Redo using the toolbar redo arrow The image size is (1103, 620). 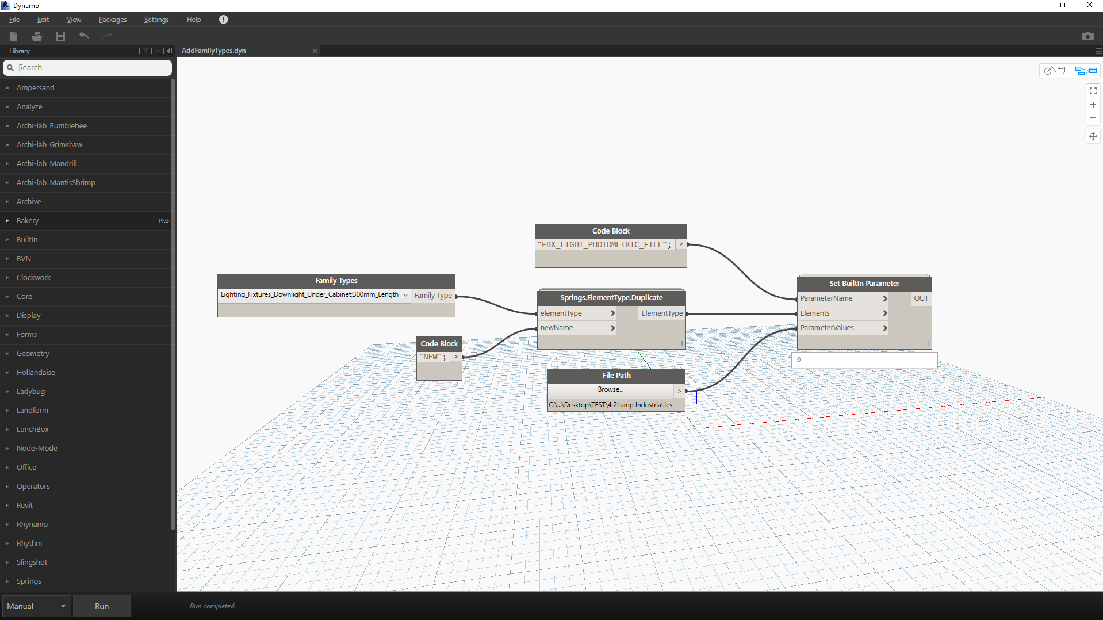tap(107, 36)
